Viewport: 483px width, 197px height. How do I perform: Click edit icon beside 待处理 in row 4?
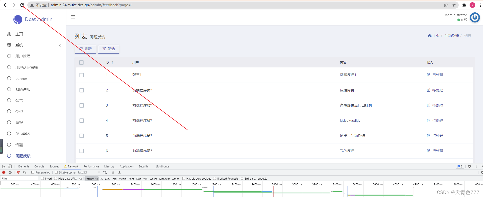(429, 120)
